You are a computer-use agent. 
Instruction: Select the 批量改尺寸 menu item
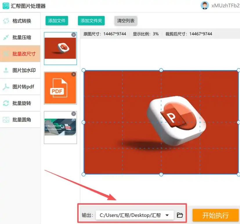point(20,54)
